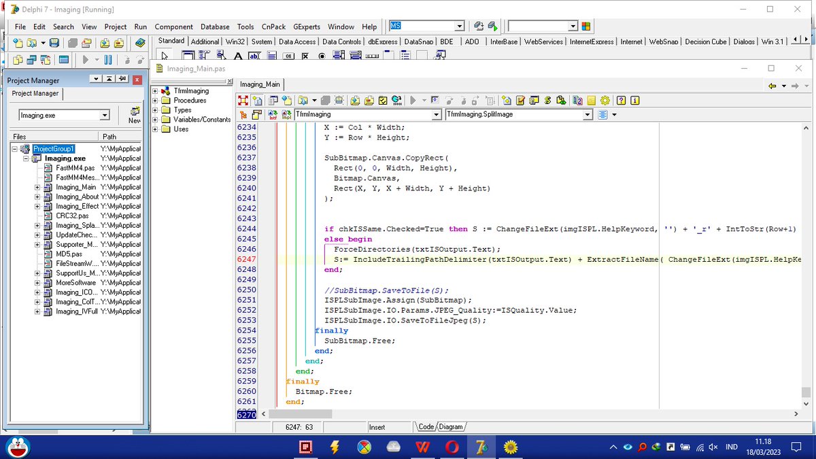
Task: Click the red full-screen arrows editor icon
Action: [243, 101]
